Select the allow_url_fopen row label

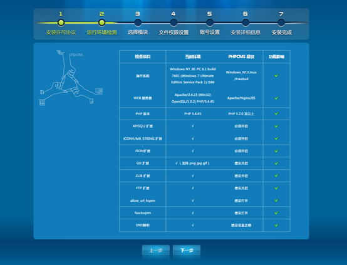tap(143, 200)
